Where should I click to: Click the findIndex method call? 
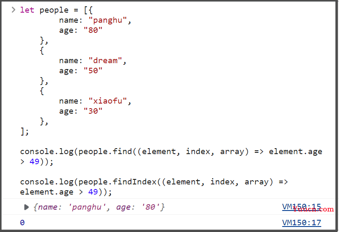click(x=134, y=182)
